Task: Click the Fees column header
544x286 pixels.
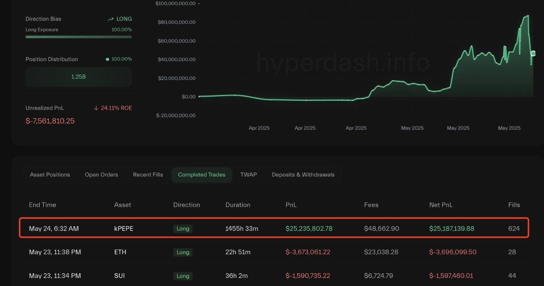Action: 371,205
